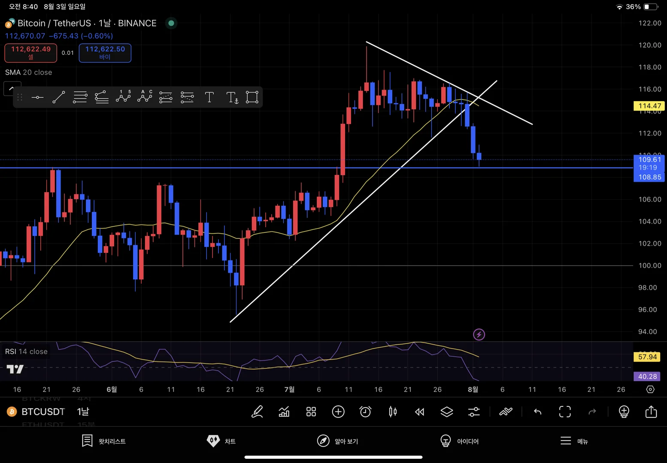Share the chart via share icon
Viewport: 667px width, 463px height.
point(651,412)
